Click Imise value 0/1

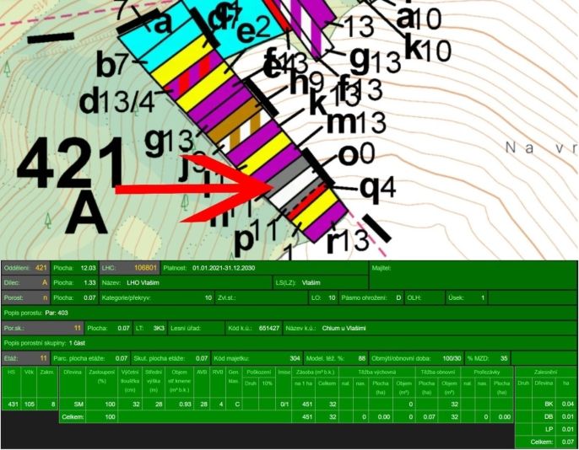tap(284, 404)
